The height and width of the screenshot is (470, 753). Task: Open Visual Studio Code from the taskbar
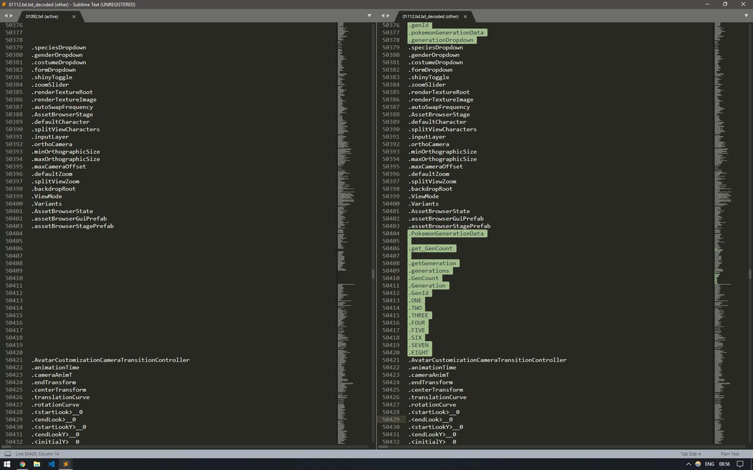[x=52, y=464]
